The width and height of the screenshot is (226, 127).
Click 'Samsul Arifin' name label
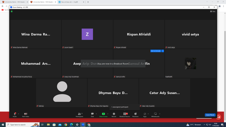120,77
